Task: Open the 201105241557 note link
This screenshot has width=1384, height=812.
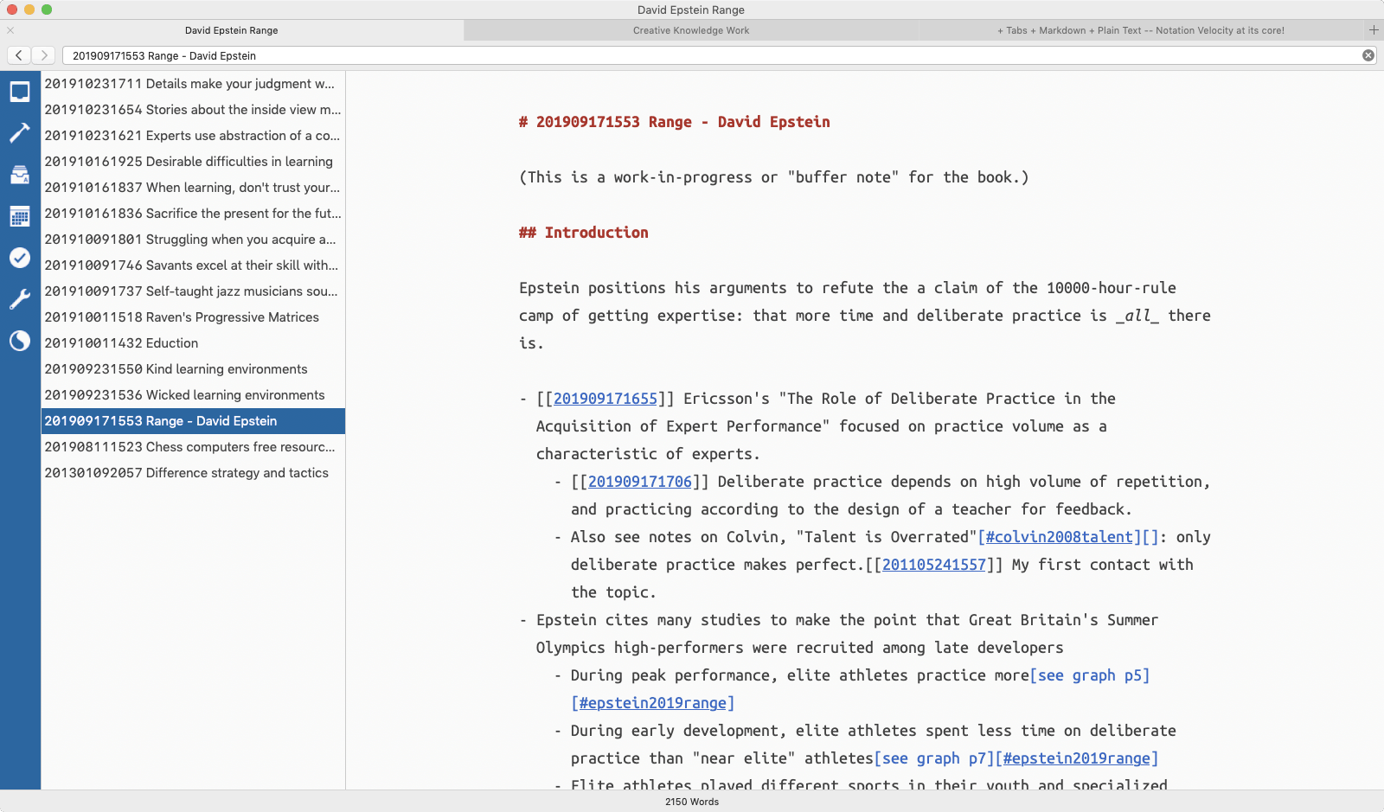Action: pyautogui.click(x=933, y=565)
